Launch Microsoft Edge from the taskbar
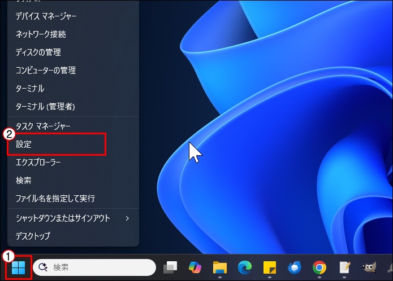Image resolution: width=393 pixels, height=281 pixels. point(245,267)
